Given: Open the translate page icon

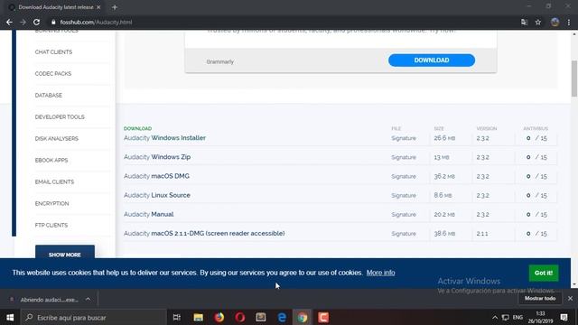Looking at the screenshot, I should (524, 22).
